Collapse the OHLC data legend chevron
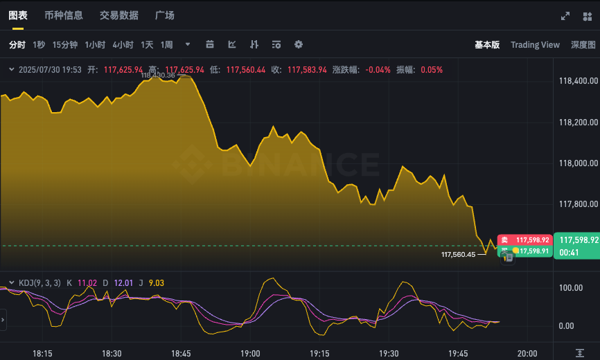 [10, 70]
